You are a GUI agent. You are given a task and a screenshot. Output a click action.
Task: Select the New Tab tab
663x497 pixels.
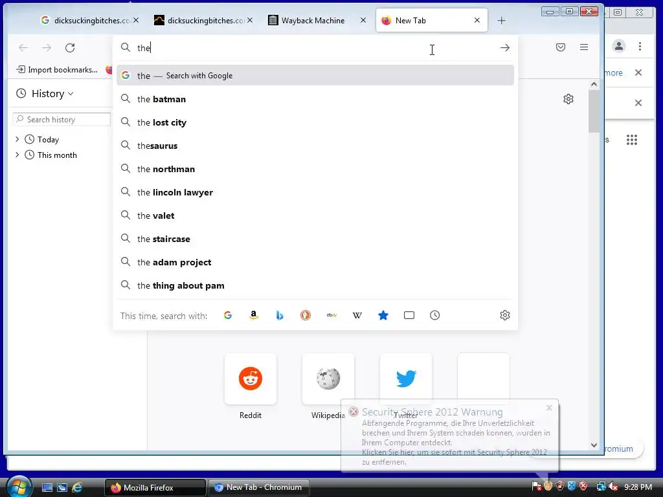pos(432,20)
